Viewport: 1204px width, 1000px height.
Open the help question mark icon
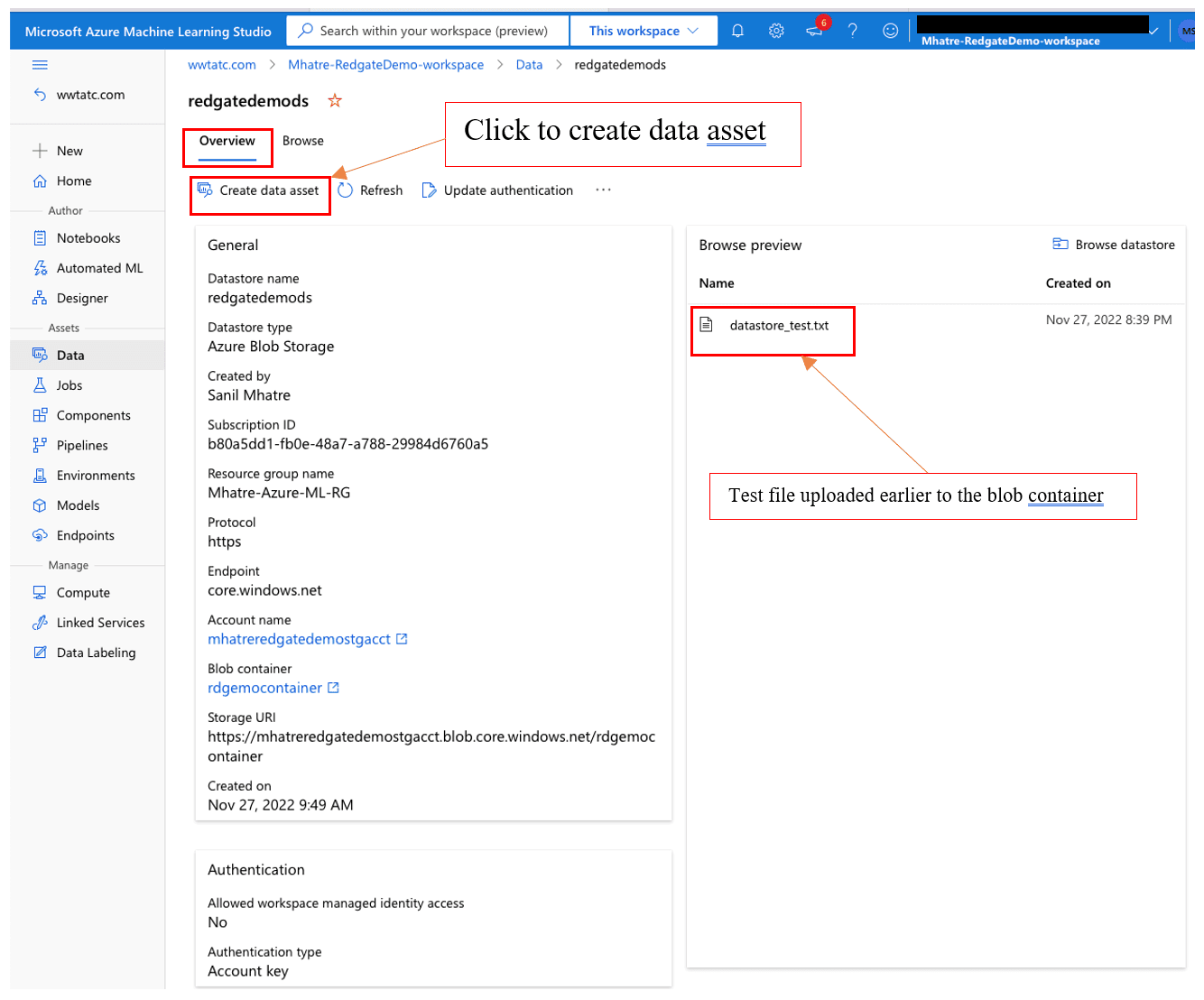click(852, 31)
